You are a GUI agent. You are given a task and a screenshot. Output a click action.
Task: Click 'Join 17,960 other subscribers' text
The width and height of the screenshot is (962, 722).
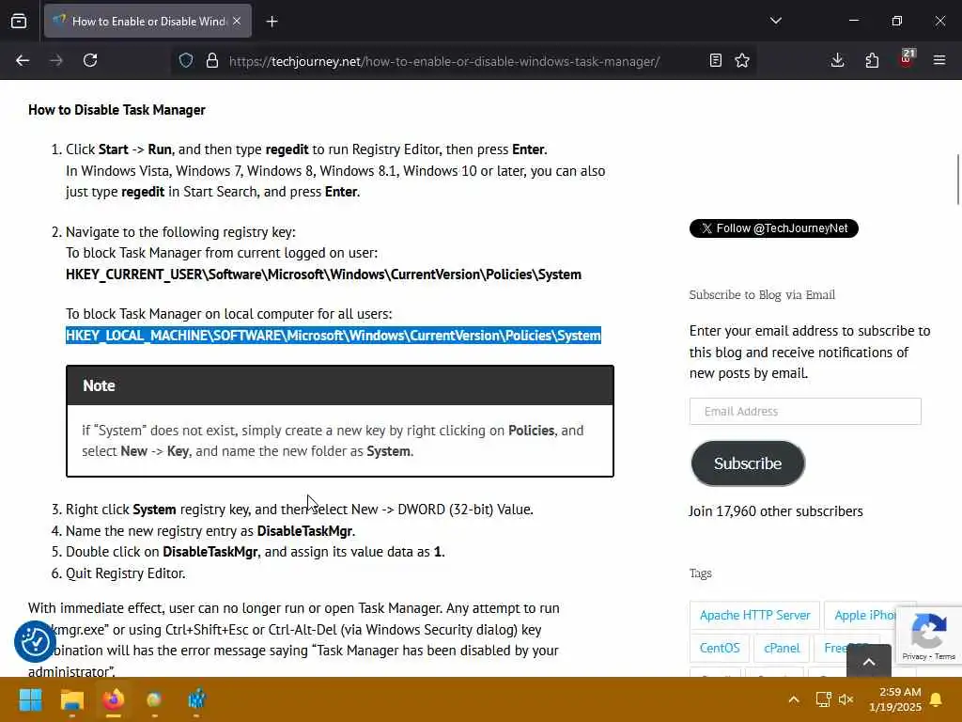pos(775,511)
